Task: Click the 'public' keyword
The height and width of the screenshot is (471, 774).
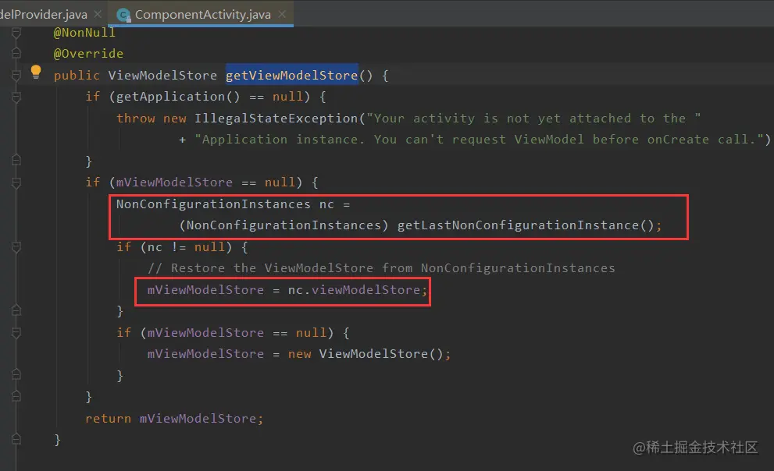Action: [x=77, y=76]
